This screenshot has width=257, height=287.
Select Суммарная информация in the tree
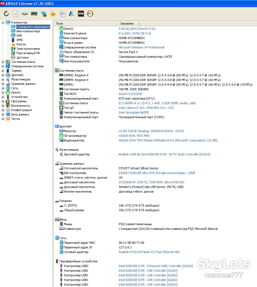(33, 27)
